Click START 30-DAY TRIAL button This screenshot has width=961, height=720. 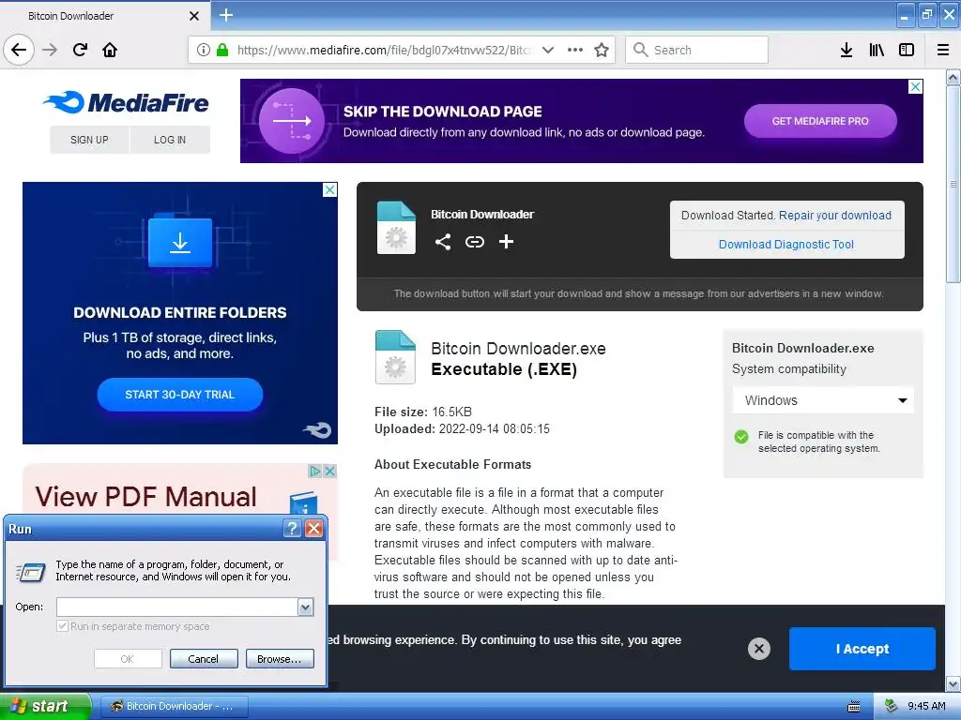click(x=179, y=395)
